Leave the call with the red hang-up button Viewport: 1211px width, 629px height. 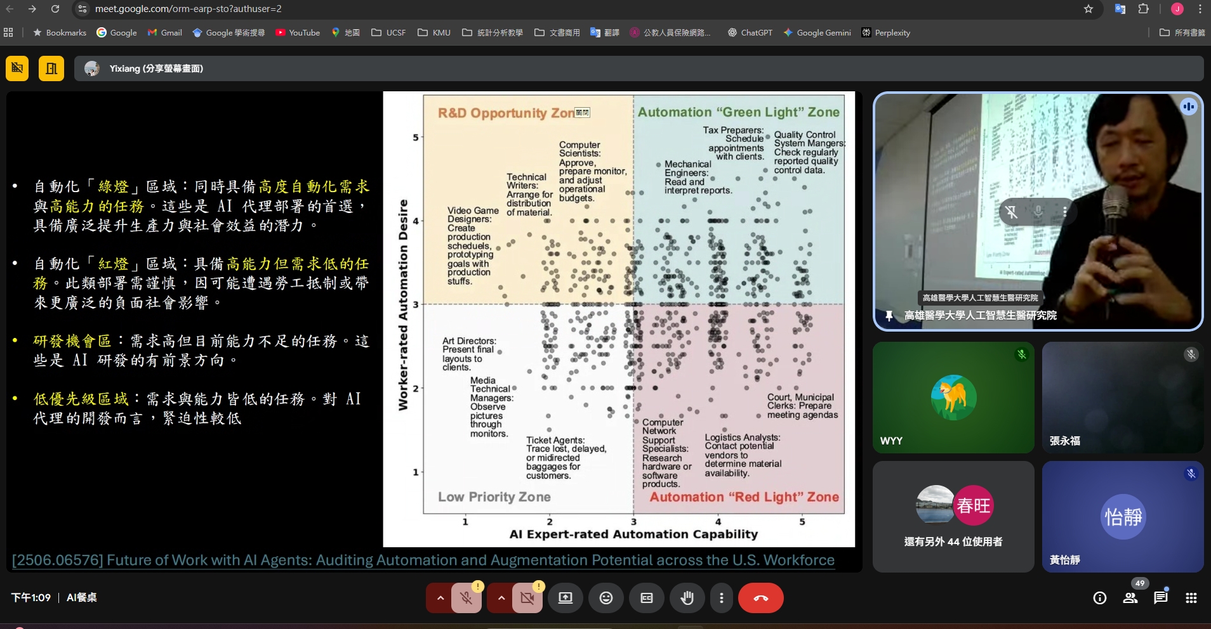tap(760, 598)
